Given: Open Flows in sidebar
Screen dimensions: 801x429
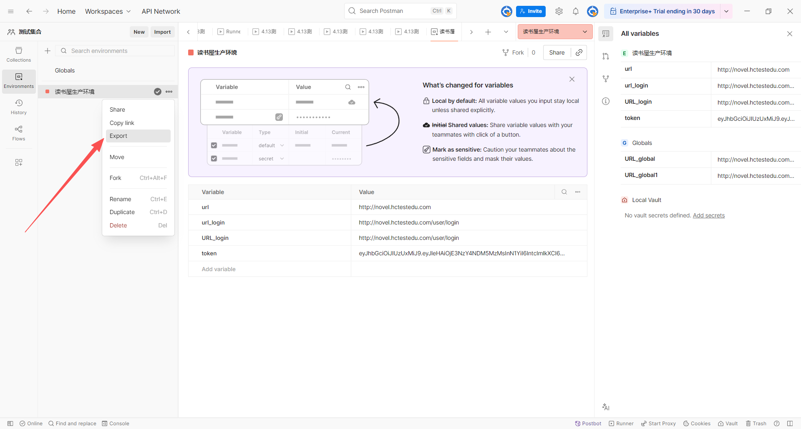Looking at the screenshot, I should point(19,133).
